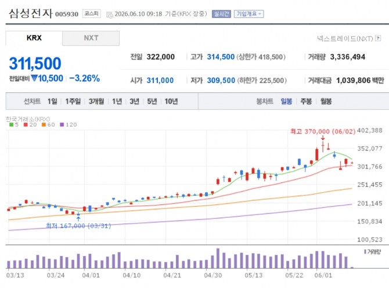
Task: Switch to the NXT tab
Action: pyautogui.click(x=91, y=38)
